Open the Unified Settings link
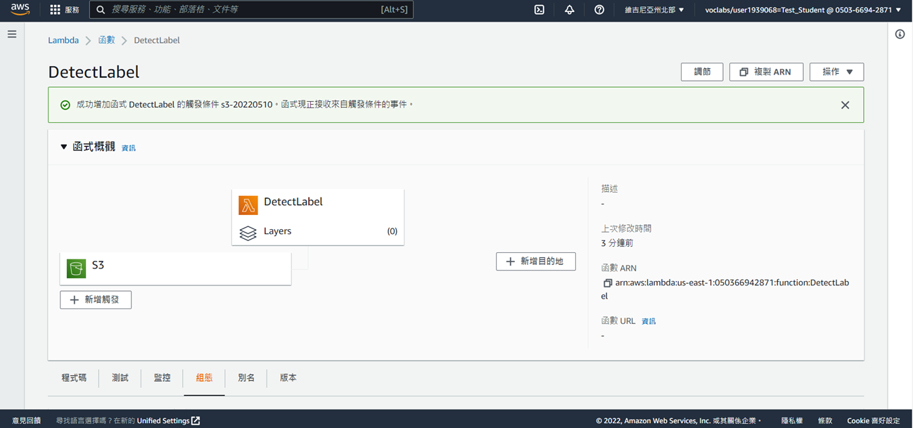 pos(163,420)
